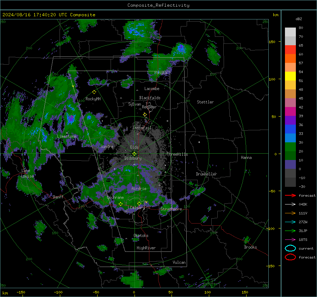Click the light blue swatch in dBZ scale
The image size is (317, 297).
coord(290,138)
